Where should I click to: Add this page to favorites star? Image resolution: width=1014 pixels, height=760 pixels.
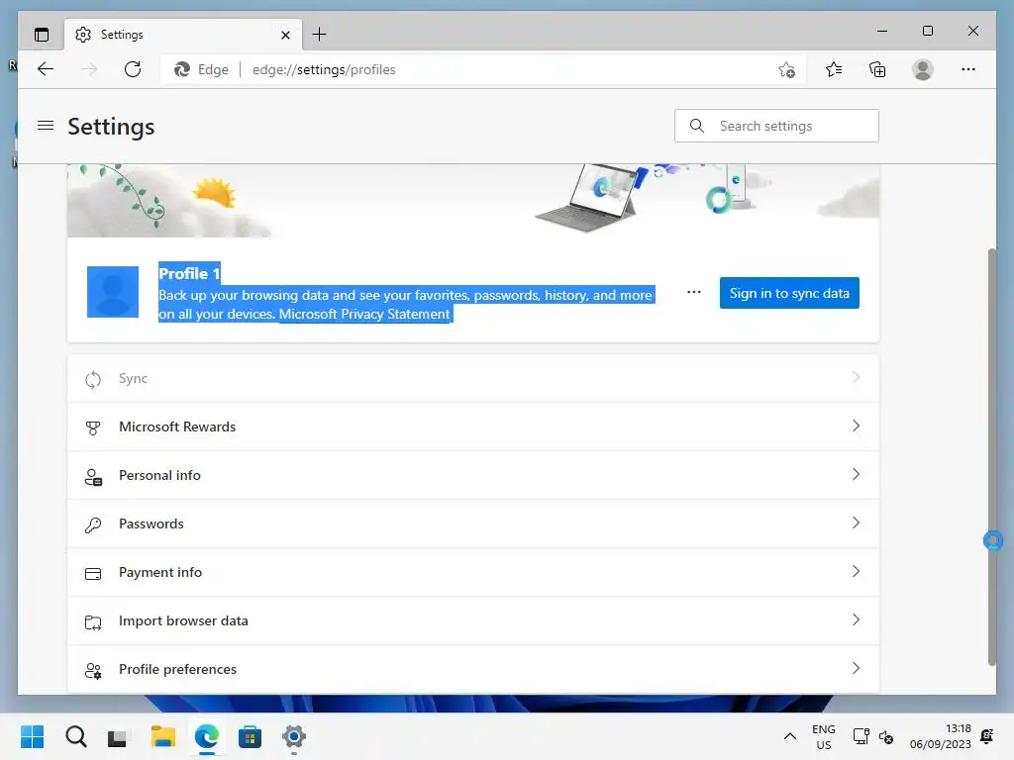(x=786, y=70)
